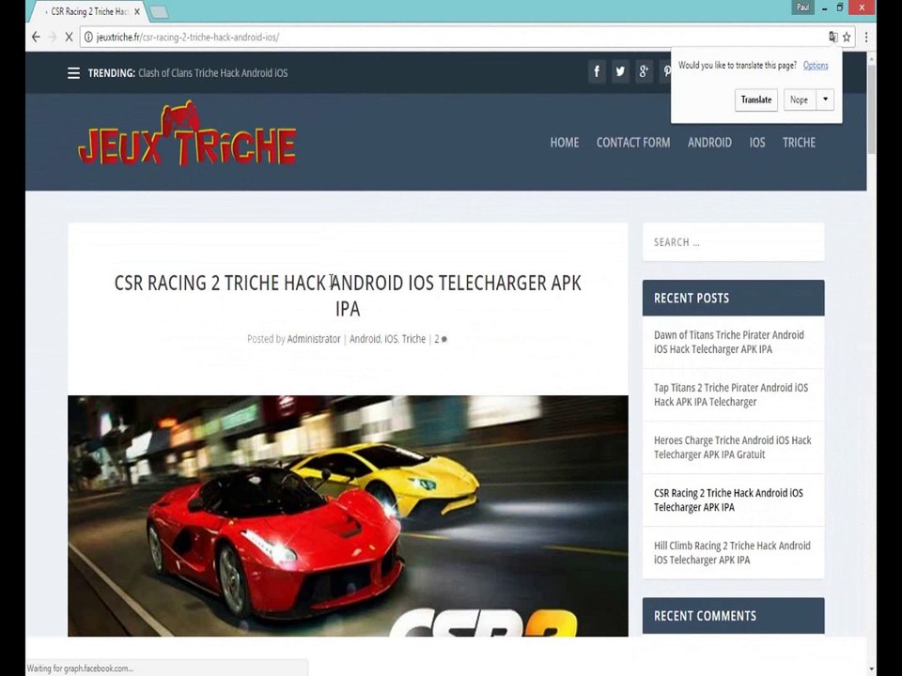
Task: Open ANDROID menu item
Action: [709, 142]
